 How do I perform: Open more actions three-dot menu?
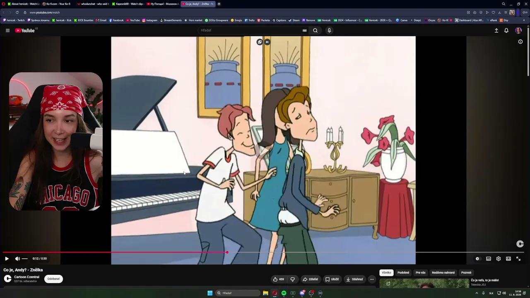point(372,279)
